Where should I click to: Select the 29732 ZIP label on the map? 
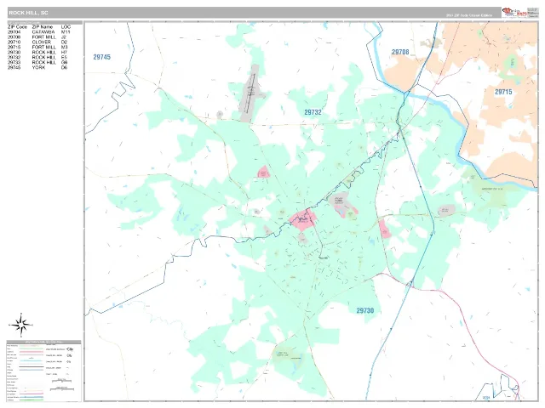(313, 112)
